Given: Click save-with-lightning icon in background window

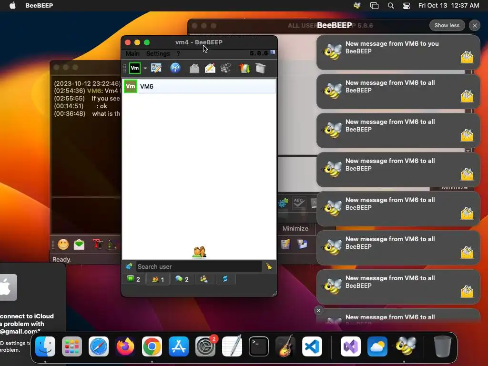Looking at the screenshot, I should [x=286, y=244].
